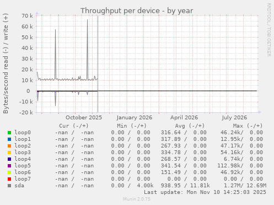Click the 'sda' legend label
The width and height of the screenshot is (274, 205).
pos(19,186)
